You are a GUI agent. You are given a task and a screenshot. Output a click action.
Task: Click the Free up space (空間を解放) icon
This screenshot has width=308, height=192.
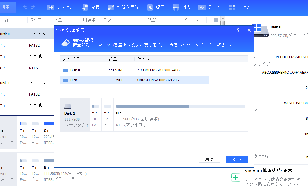pos(112,7)
